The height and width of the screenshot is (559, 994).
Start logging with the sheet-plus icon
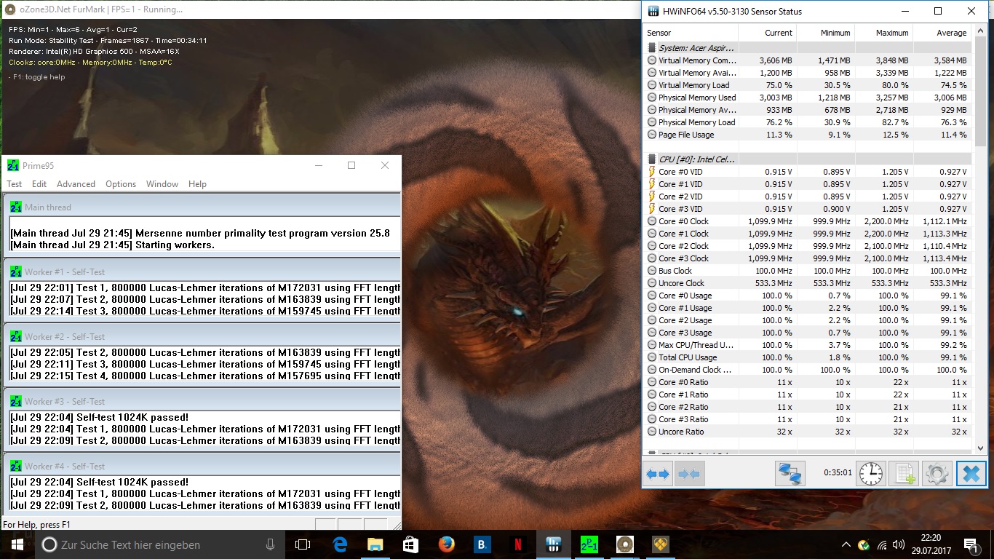[x=904, y=474]
